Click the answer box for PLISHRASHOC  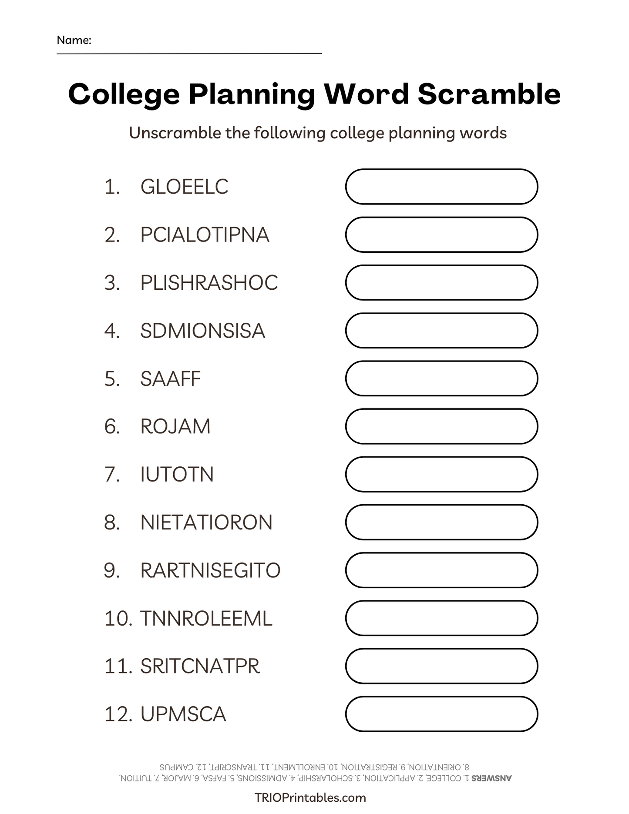click(441, 282)
